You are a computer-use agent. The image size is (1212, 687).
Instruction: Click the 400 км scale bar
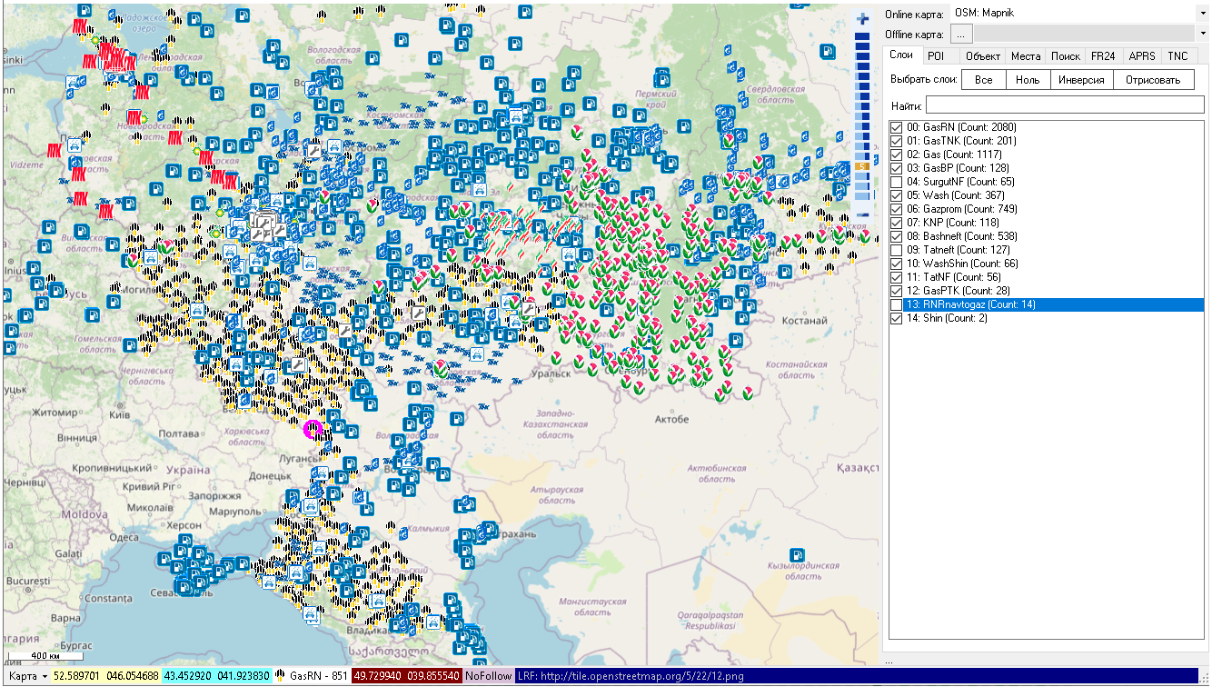click(45, 656)
